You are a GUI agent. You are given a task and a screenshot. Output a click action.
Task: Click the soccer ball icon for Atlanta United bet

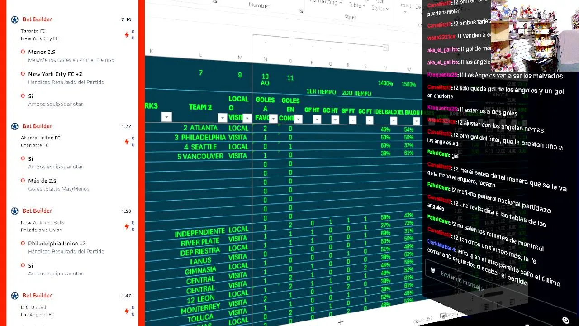pos(14,126)
